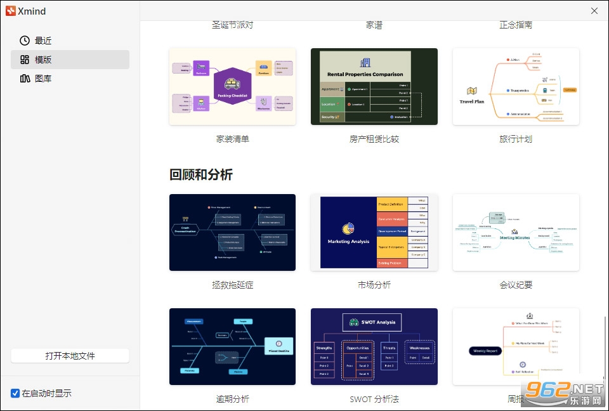Select the SWOT Analysis template thumbnail
This screenshot has width=609, height=411.
click(374, 346)
